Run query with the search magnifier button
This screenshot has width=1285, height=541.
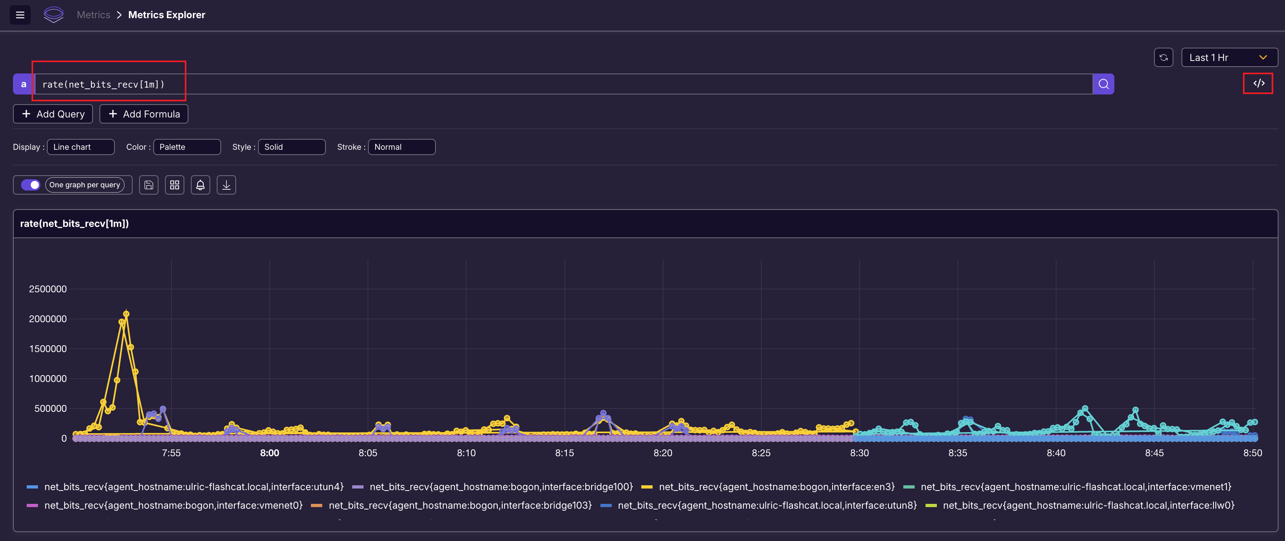point(1103,84)
